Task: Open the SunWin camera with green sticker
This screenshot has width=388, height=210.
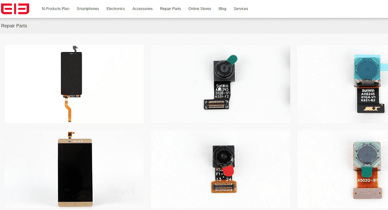Action: [x=220, y=84]
